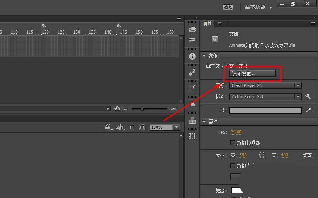The width and height of the screenshot is (318, 198).
Task: Click the 发布设置 button
Action: coord(252,73)
